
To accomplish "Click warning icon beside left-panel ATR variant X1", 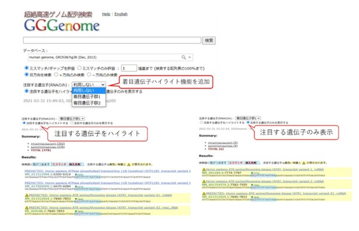I will (x=26, y=195).
